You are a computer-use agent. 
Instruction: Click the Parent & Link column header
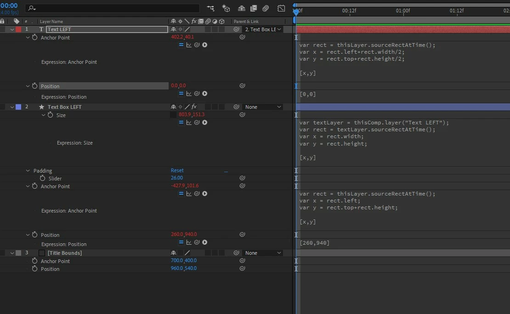[x=246, y=22]
